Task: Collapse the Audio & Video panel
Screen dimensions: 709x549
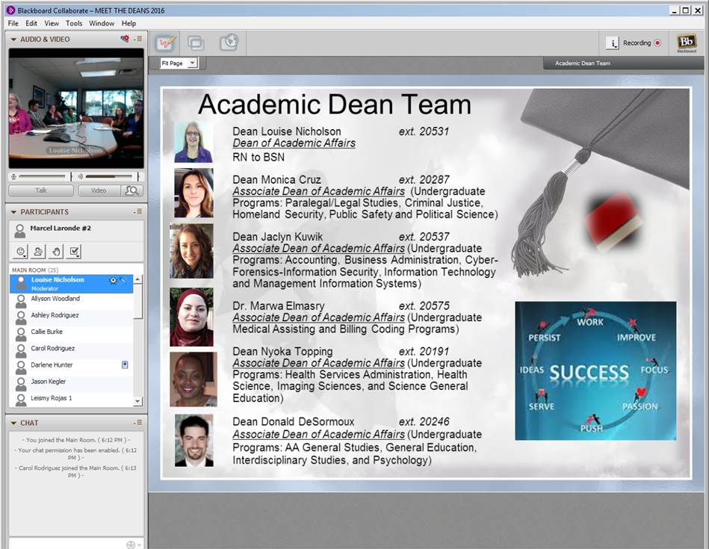Action: [x=13, y=40]
